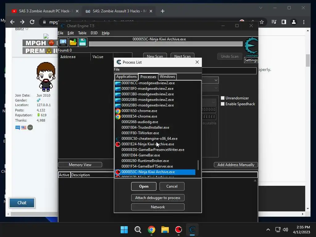The width and height of the screenshot is (316, 237).
Task: Open Cheat Engine Edit menu
Action: tap(71, 33)
